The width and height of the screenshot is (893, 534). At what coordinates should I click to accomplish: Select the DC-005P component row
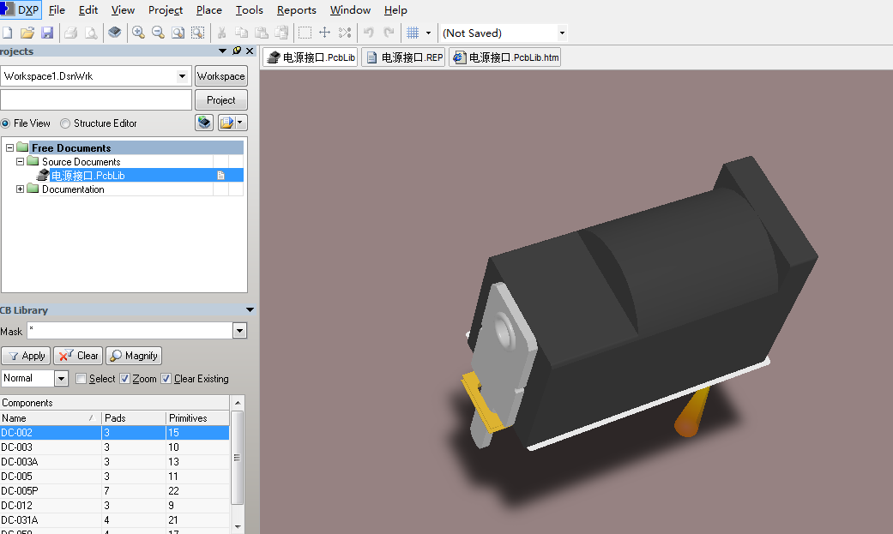click(114, 491)
